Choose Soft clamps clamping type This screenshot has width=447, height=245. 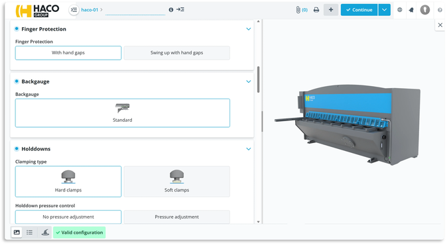pyautogui.click(x=177, y=181)
